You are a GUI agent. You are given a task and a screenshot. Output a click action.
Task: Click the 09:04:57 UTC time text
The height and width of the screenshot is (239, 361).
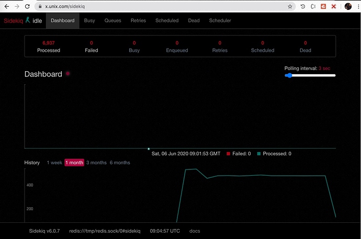165,231
